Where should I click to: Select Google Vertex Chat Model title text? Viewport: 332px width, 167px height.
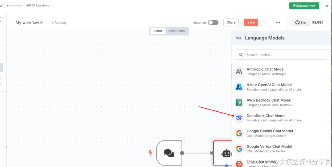tap(269, 147)
